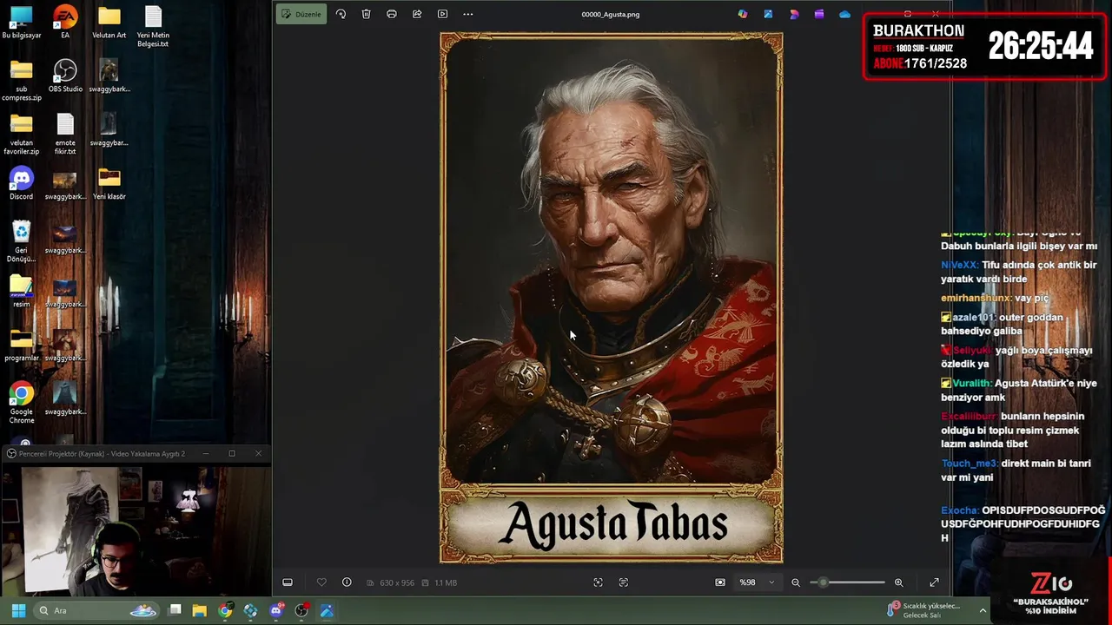The height and width of the screenshot is (625, 1112).
Task: Click the Ara taskbar search box
Action: (97, 610)
